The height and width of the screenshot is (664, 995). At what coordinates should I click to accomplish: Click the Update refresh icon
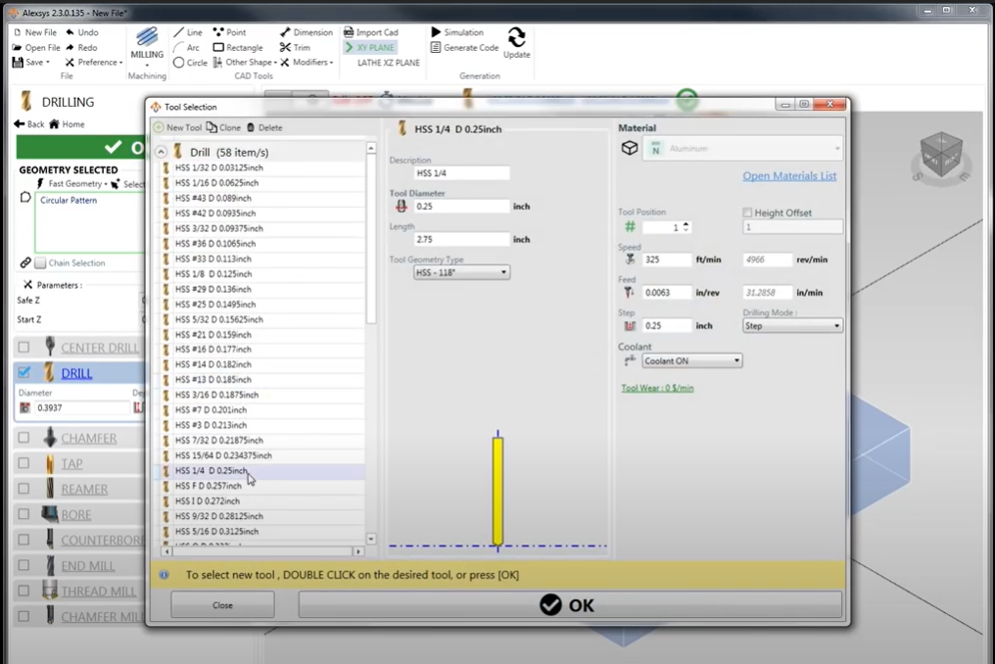click(516, 39)
